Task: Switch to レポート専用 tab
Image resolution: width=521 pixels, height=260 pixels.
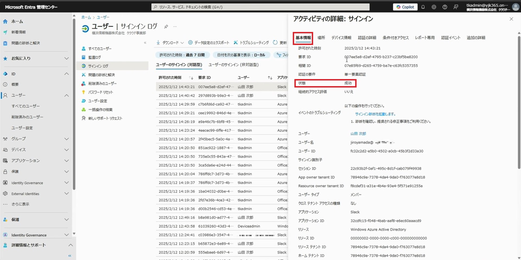Action: tap(425, 38)
